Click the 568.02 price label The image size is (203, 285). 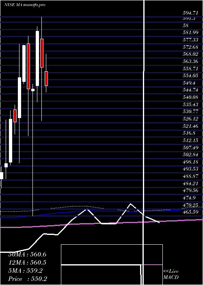click(190, 54)
